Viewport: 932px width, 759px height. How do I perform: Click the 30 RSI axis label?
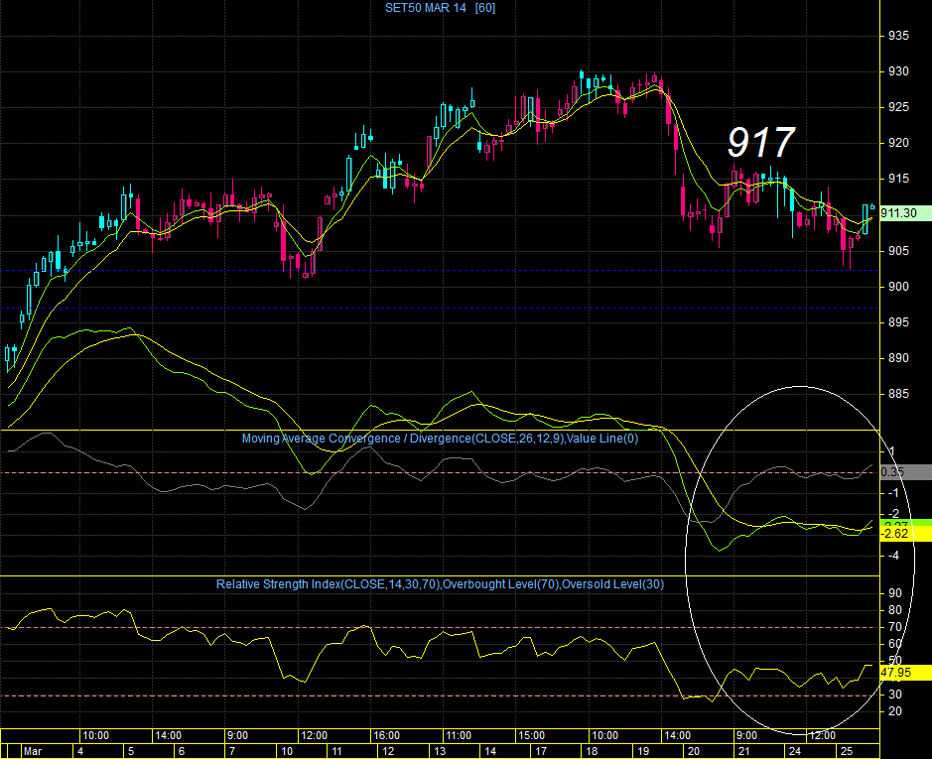coord(894,695)
